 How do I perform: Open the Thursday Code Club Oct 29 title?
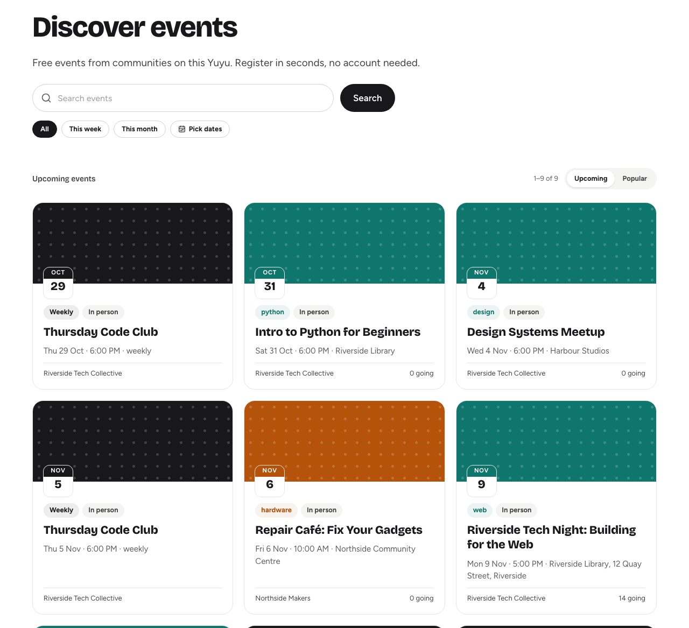[x=101, y=332]
